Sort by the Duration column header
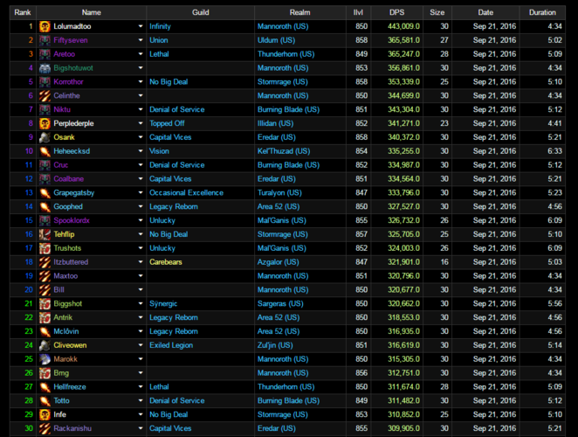Image resolution: width=578 pixels, height=437 pixels. pos(542,12)
